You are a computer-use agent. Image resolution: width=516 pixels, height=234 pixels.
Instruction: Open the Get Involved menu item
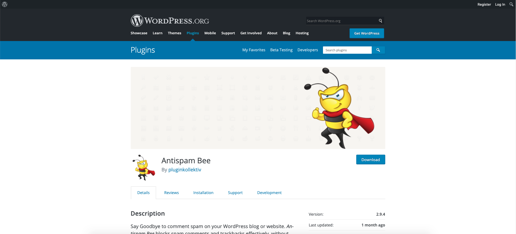point(251,33)
